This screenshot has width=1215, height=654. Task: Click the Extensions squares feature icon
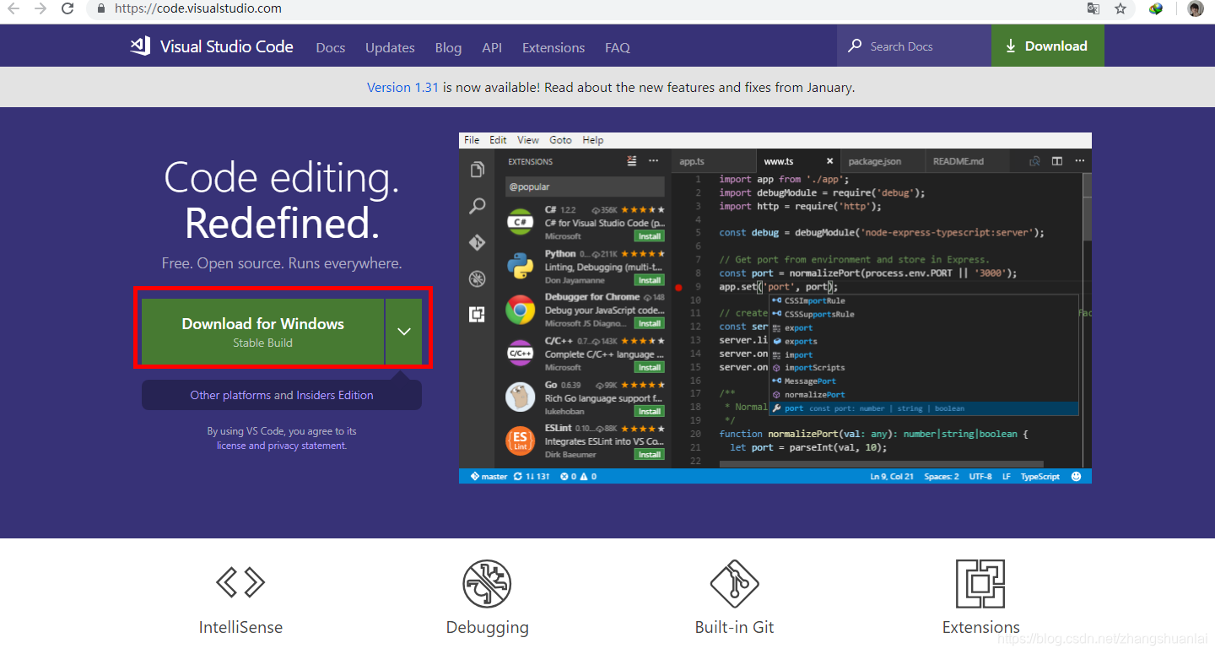[980, 584]
